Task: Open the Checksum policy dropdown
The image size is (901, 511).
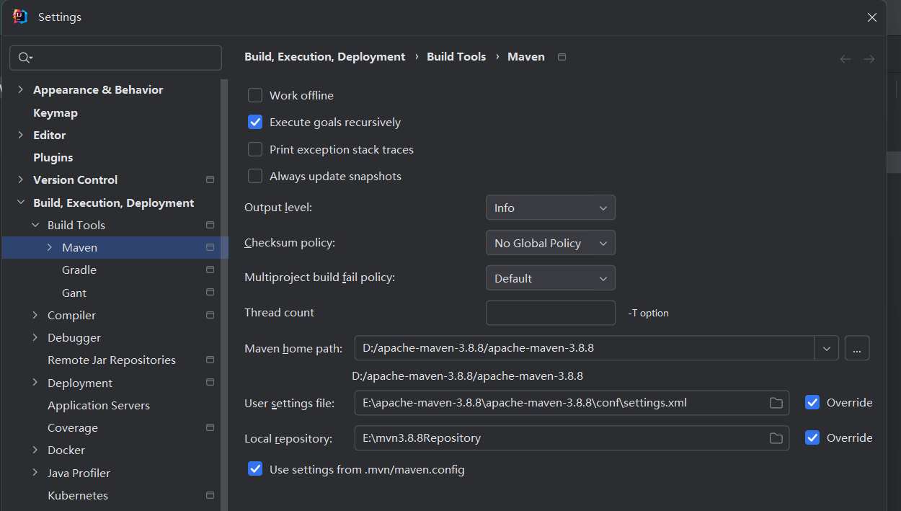Action: 551,243
